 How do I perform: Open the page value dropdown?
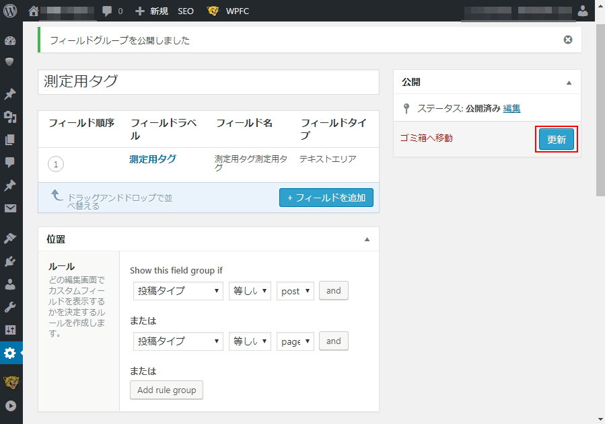[x=295, y=341]
